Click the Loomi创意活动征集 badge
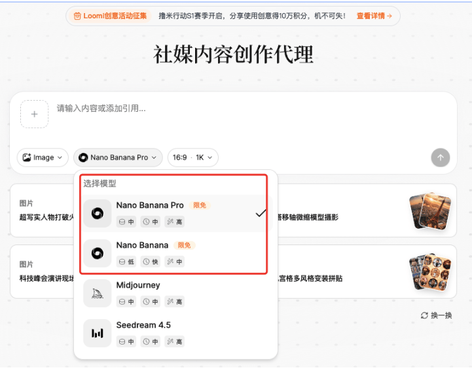 click(x=110, y=16)
